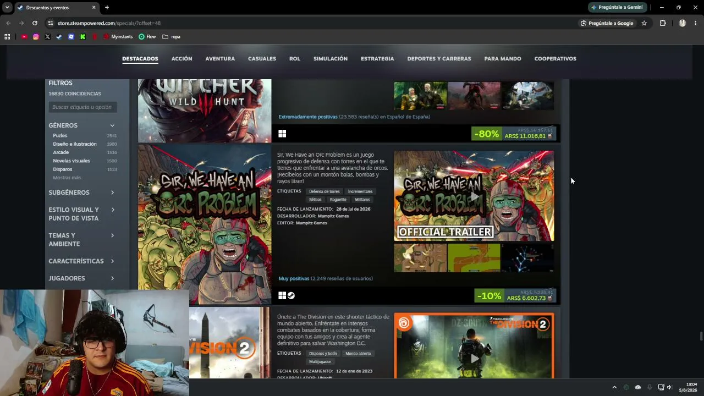Open the OneDrive cloud tray icon
704x396 pixels.
[638, 387]
